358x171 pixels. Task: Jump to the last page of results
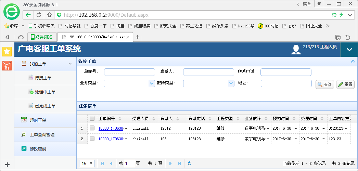coord(179,163)
